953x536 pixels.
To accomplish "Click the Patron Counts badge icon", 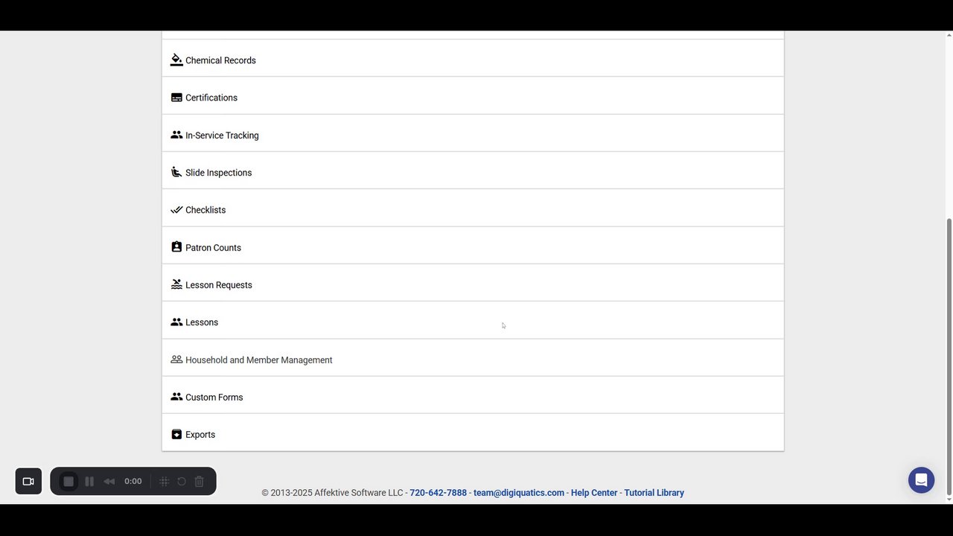I will click(176, 247).
